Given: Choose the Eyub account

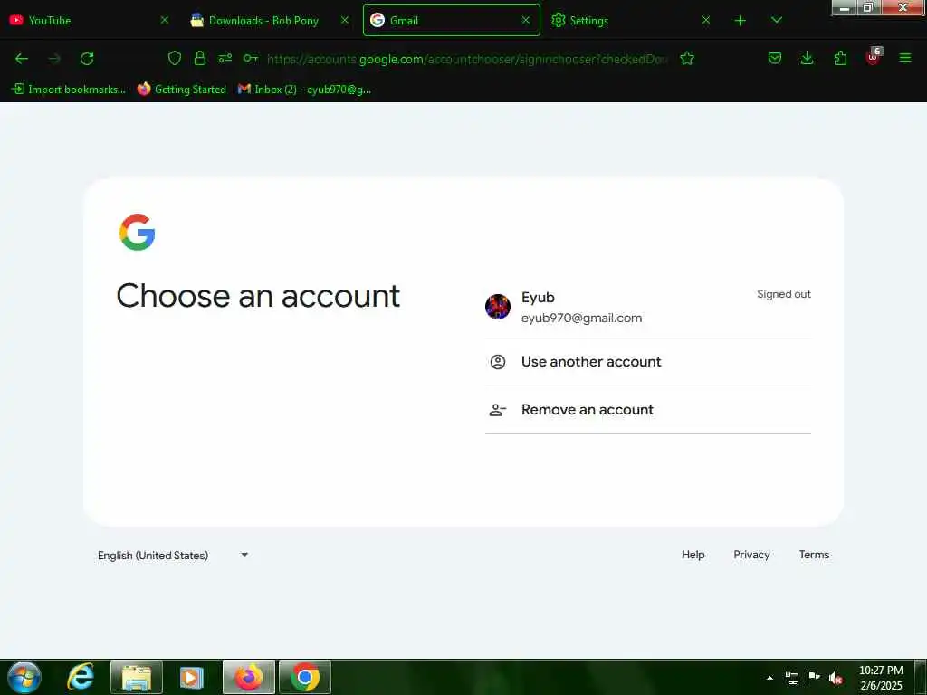Looking at the screenshot, I should click(648, 308).
